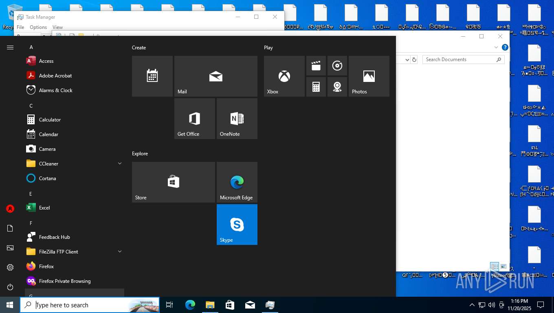
Task: Open Settings gear in Start sidebar
Action: coord(10,267)
